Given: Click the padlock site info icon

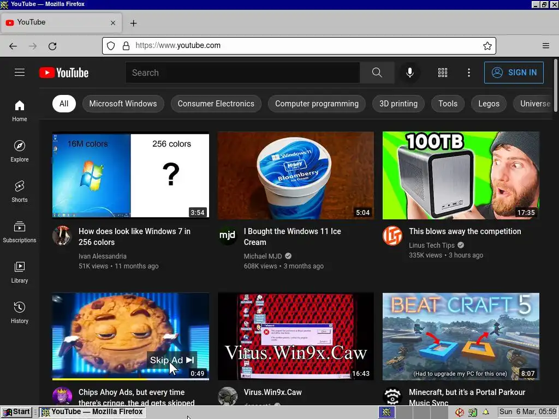Looking at the screenshot, I should 126,46.
